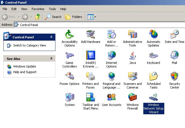
Task: Select Automatic Updates icon
Action: (x=153, y=34)
